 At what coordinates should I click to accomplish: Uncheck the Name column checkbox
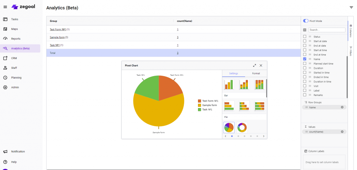[x=305, y=59]
